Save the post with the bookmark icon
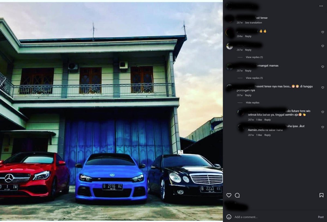Screen dimensions: 327x222 coord(322,195)
